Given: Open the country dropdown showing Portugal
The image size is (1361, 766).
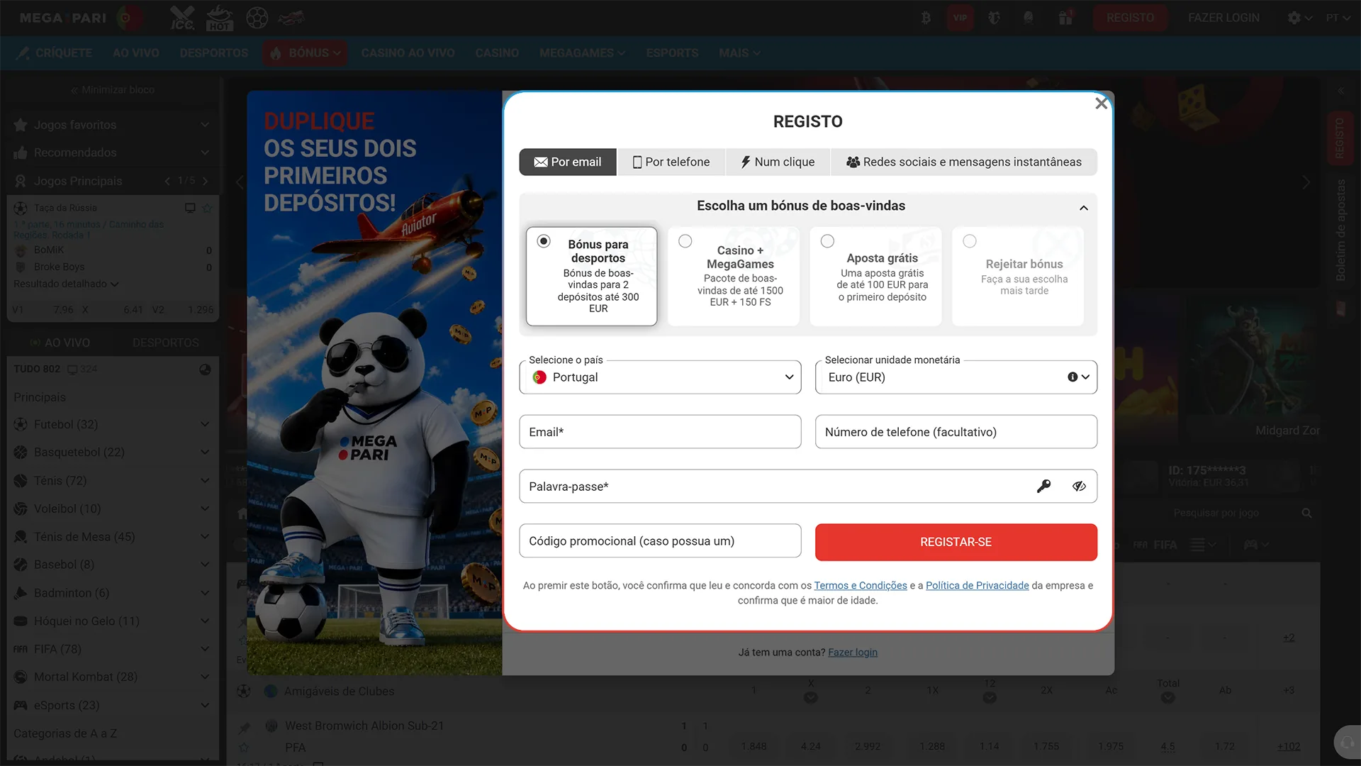Looking at the screenshot, I should tap(660, 377).
